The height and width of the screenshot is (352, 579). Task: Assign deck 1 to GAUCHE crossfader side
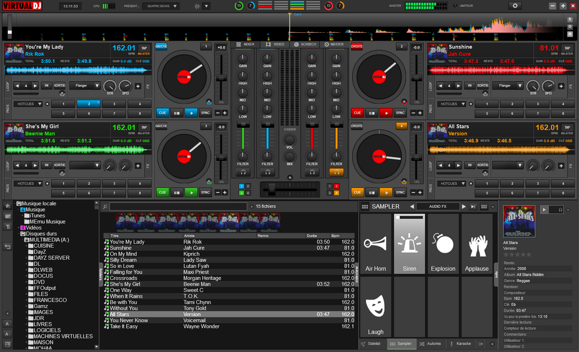click(161, 46)
